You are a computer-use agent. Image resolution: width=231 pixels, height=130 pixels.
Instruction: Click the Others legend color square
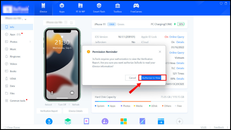point(163,106)
